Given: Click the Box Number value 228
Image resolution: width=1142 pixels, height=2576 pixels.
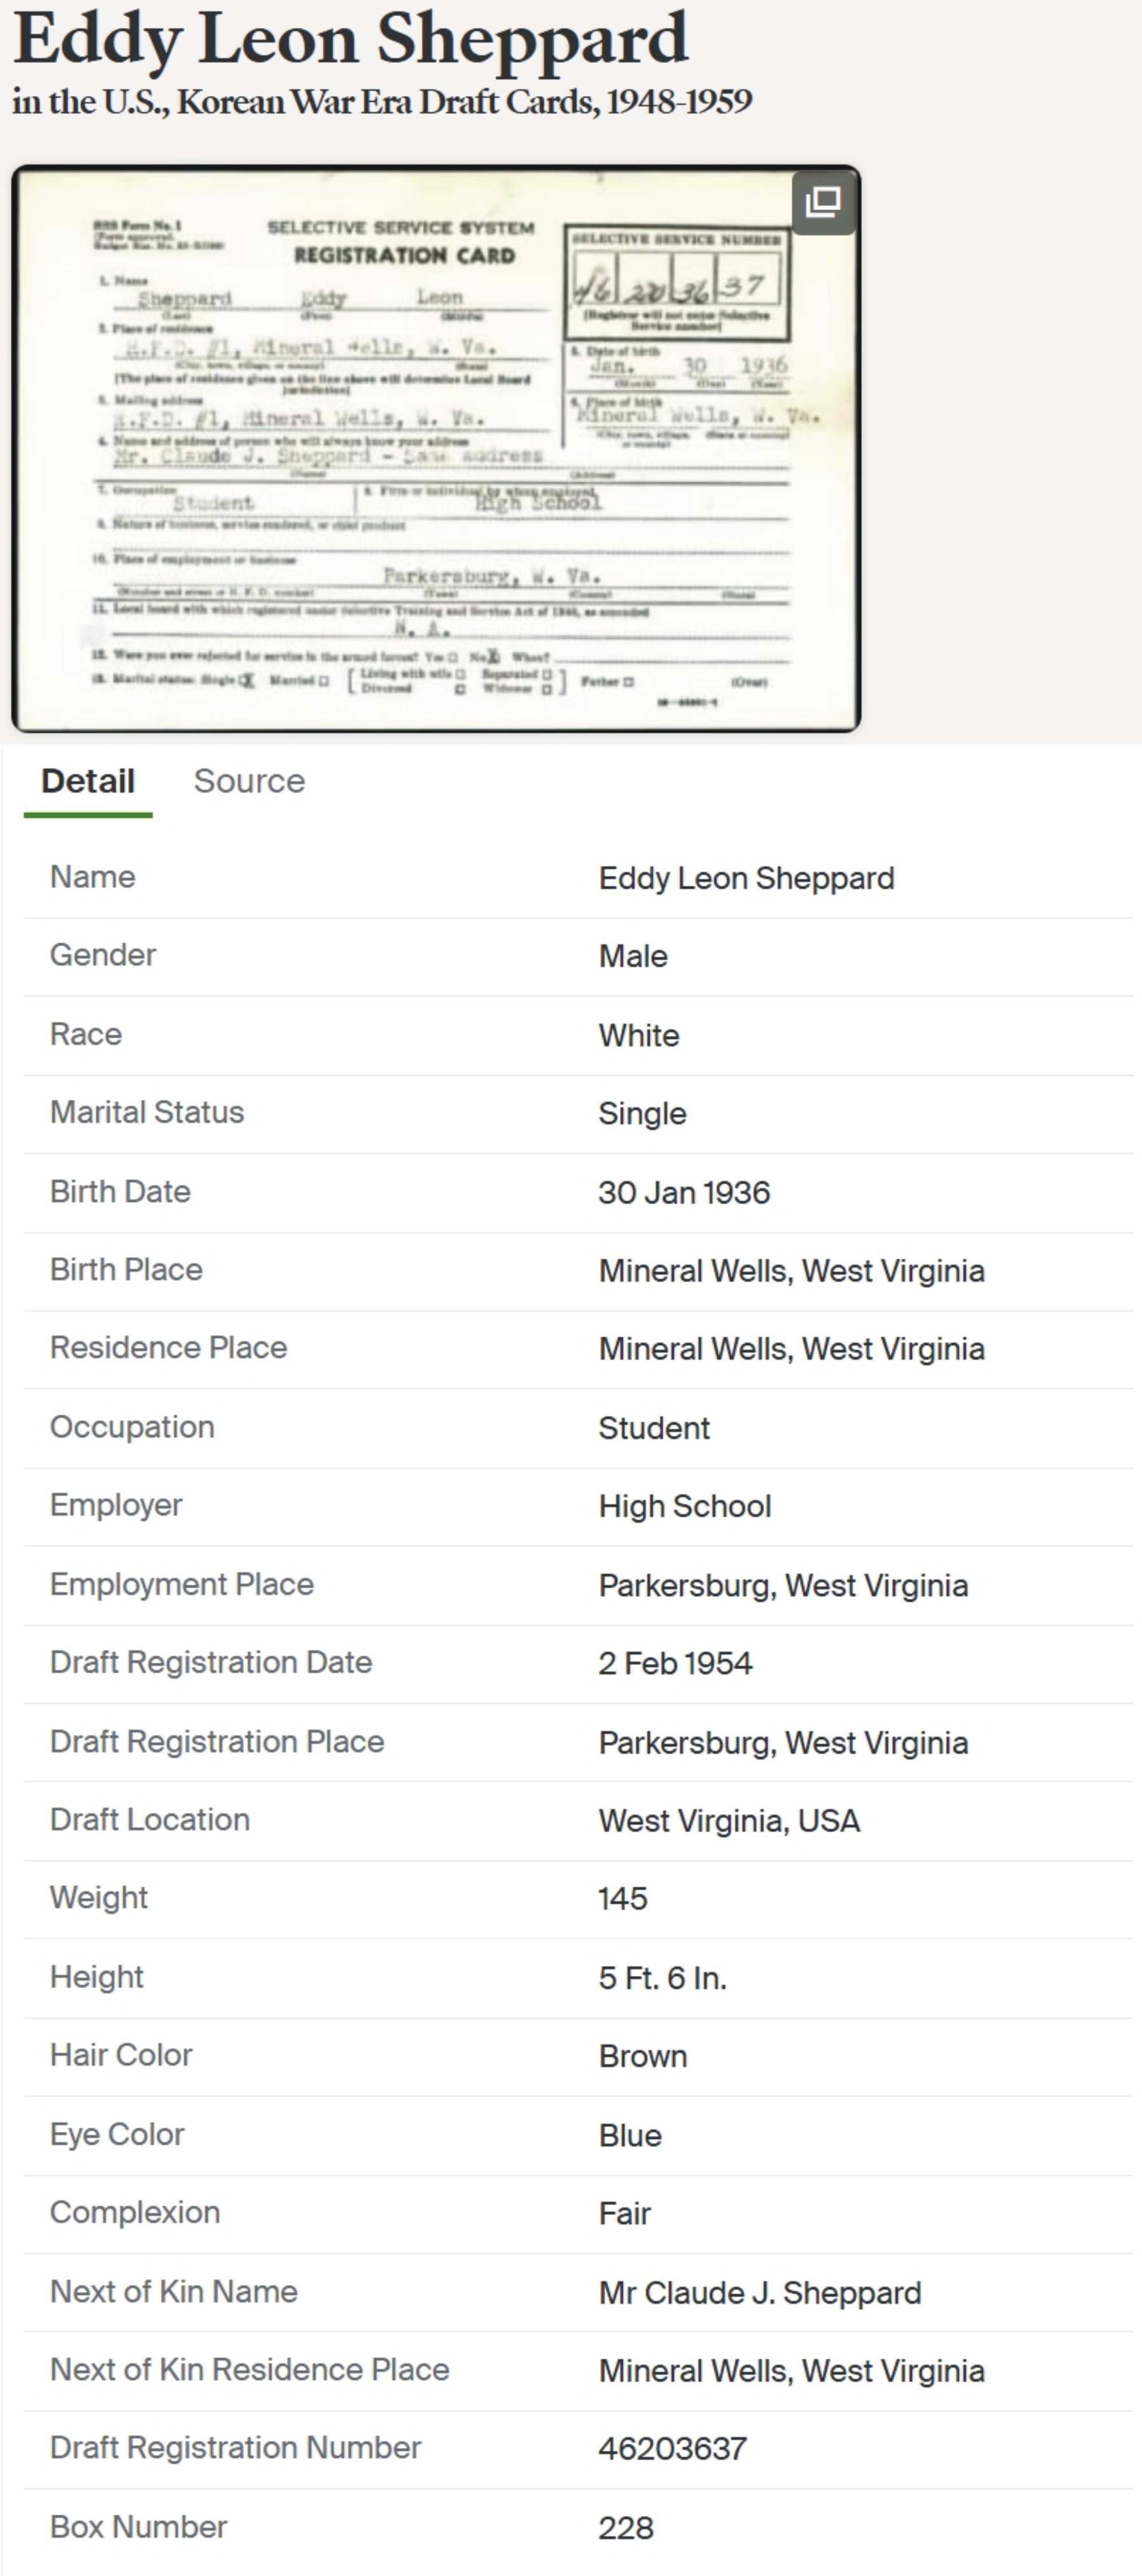Looking at the screenshot, I should point(625,2527).
